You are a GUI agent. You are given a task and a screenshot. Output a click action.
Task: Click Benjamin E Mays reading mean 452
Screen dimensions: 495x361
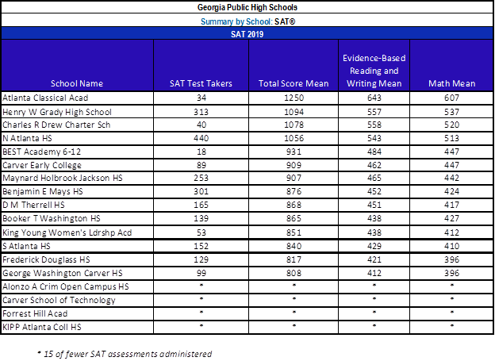pyautogui.click(x=374, y=191)
